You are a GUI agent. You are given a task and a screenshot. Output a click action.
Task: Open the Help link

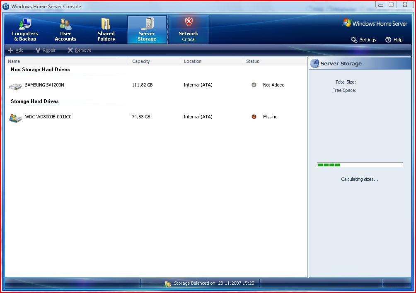394,40
